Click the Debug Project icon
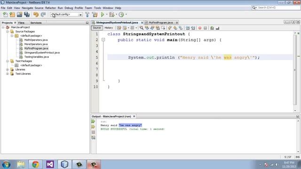The height and width of the screenshot is (169, 301). [111, 15]
